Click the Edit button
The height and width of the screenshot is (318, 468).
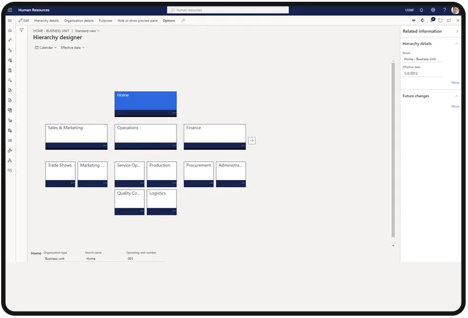point(24,20)
